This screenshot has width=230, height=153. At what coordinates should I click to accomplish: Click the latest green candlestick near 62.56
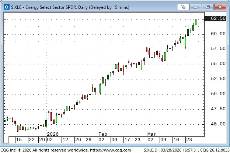[x=196, y=22]
